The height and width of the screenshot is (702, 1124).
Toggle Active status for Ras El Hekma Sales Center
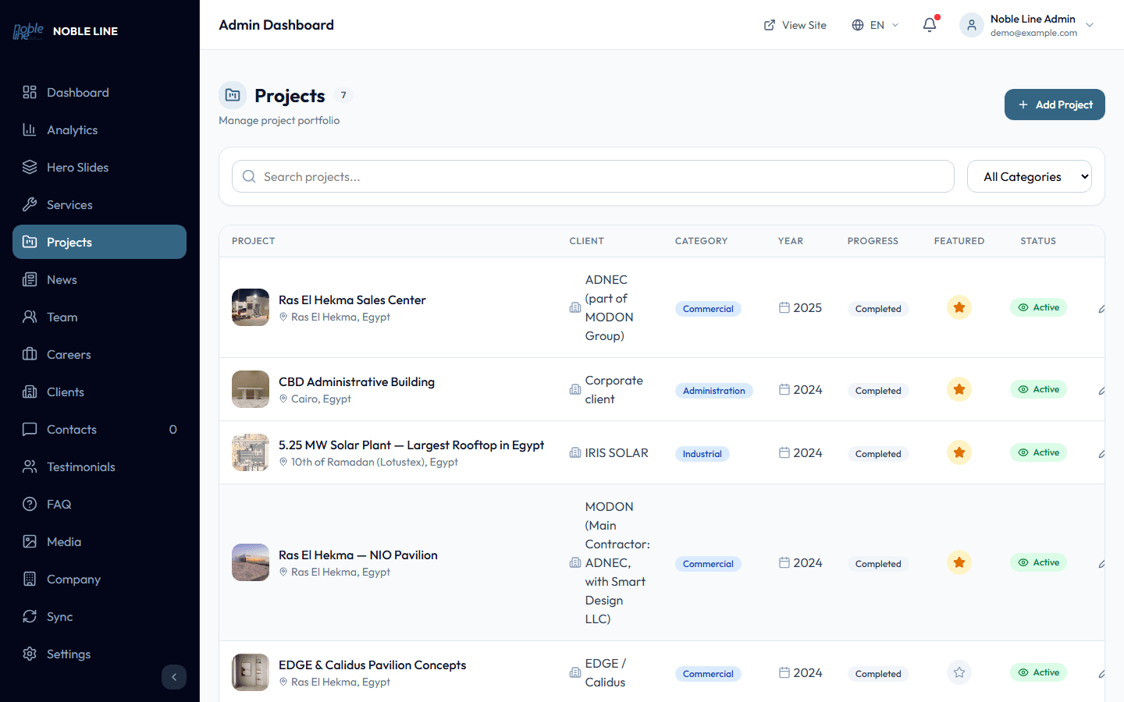1038,307
